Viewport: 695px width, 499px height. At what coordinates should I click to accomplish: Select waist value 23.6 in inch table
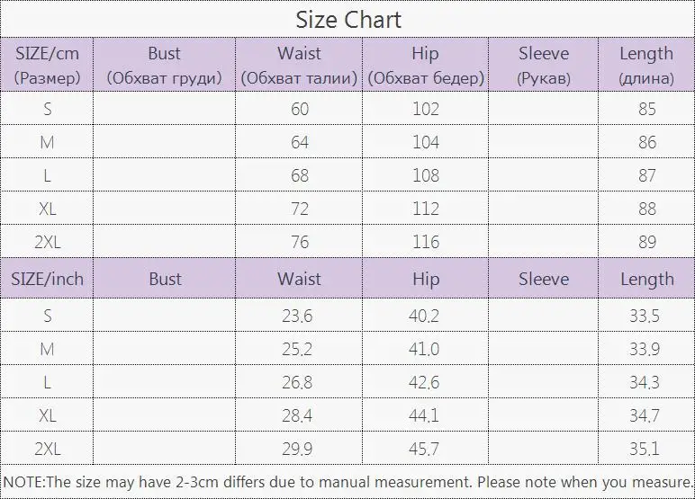297,316
